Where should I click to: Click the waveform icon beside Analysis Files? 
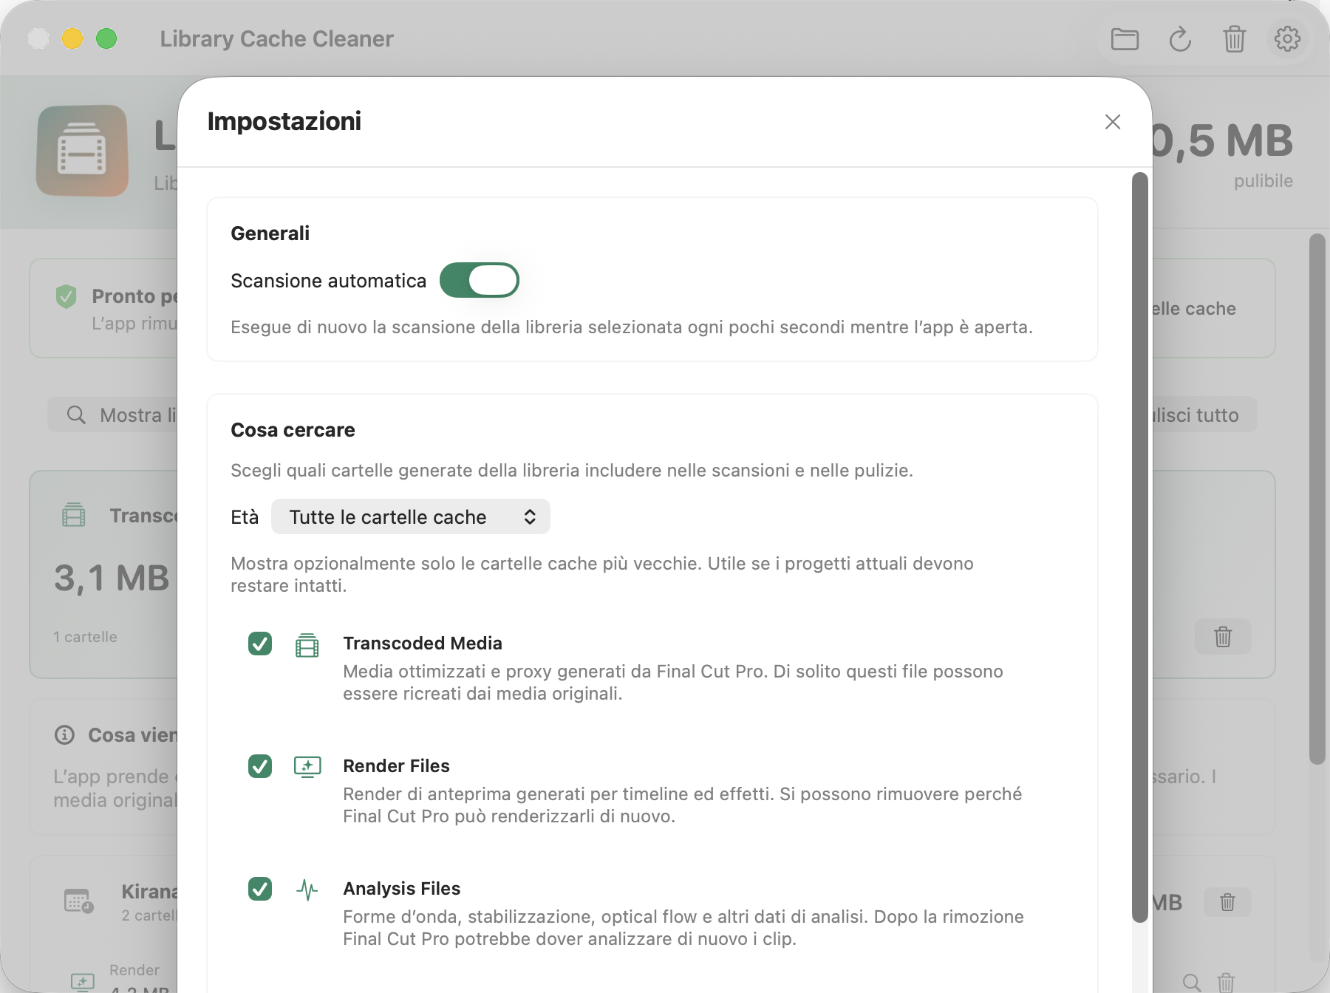click(307, 890)
